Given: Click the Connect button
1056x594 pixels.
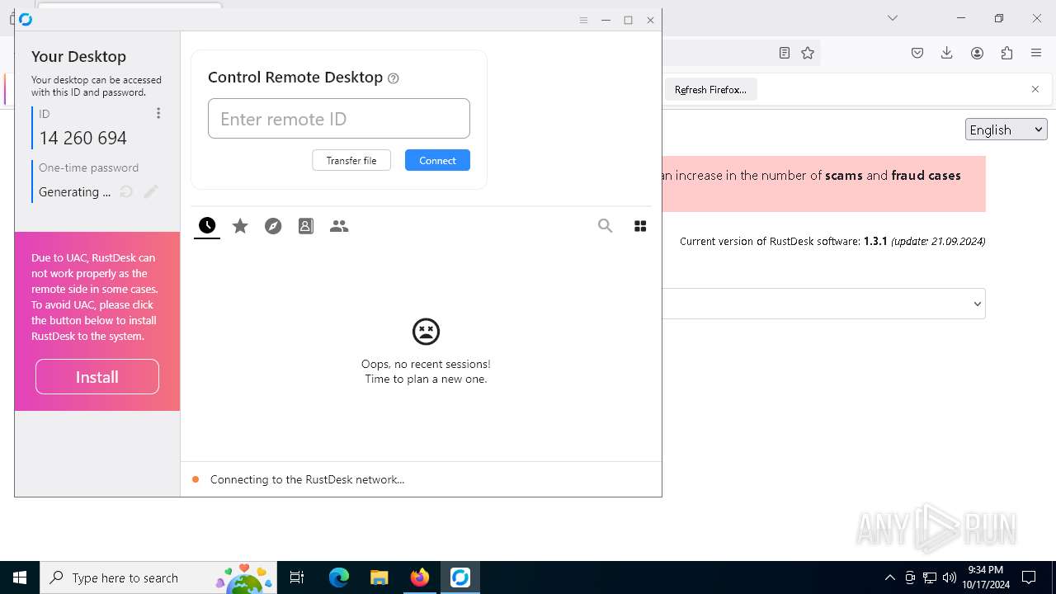Looking at the screenshot, I should [437, 160].
